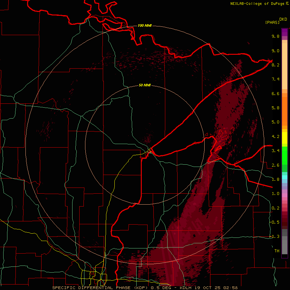Click the 5.8 legend value
The width and height of the screenshot is (290, 290).
(275, 108)
